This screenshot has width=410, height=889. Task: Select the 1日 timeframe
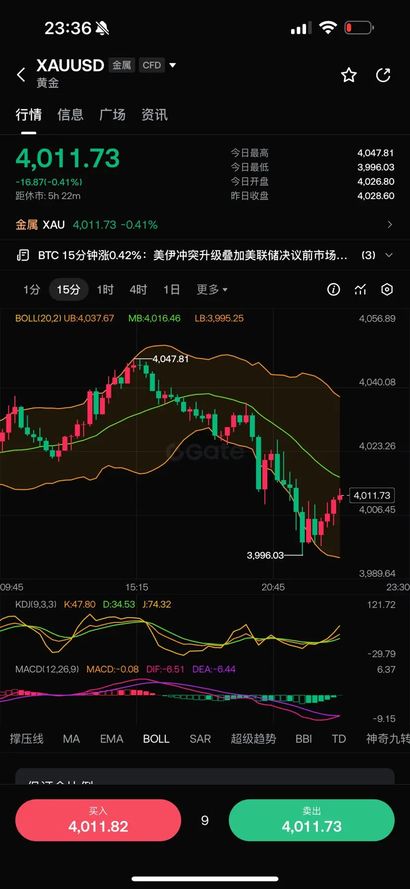coord(171,289)
